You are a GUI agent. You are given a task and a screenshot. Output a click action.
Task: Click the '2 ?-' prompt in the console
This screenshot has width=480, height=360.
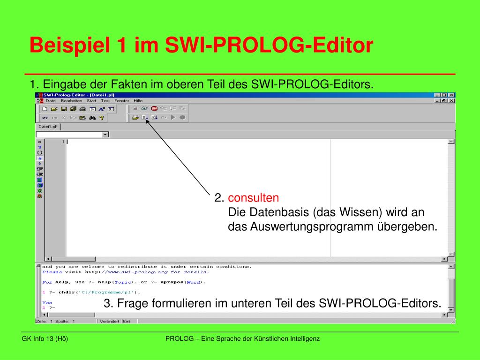pyautogui.click(x=49, y=307)
